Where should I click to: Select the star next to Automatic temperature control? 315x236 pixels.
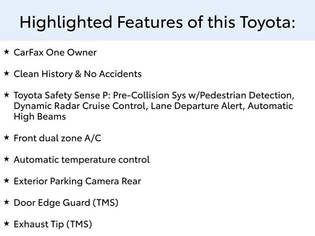pos(6,159)
